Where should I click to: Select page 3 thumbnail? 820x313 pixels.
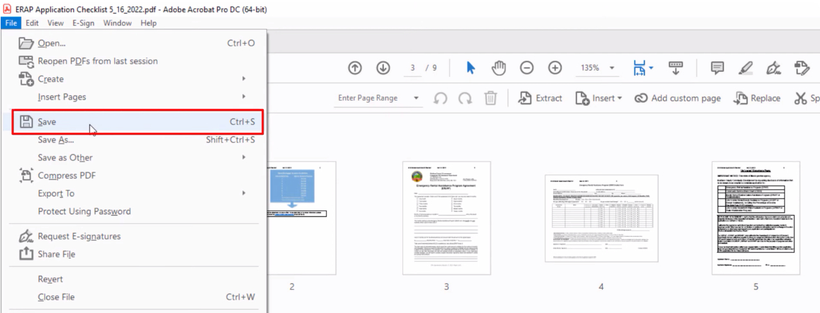point(446,217)
